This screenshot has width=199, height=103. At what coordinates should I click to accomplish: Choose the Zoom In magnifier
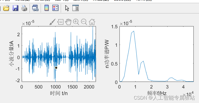click(76, 22)
